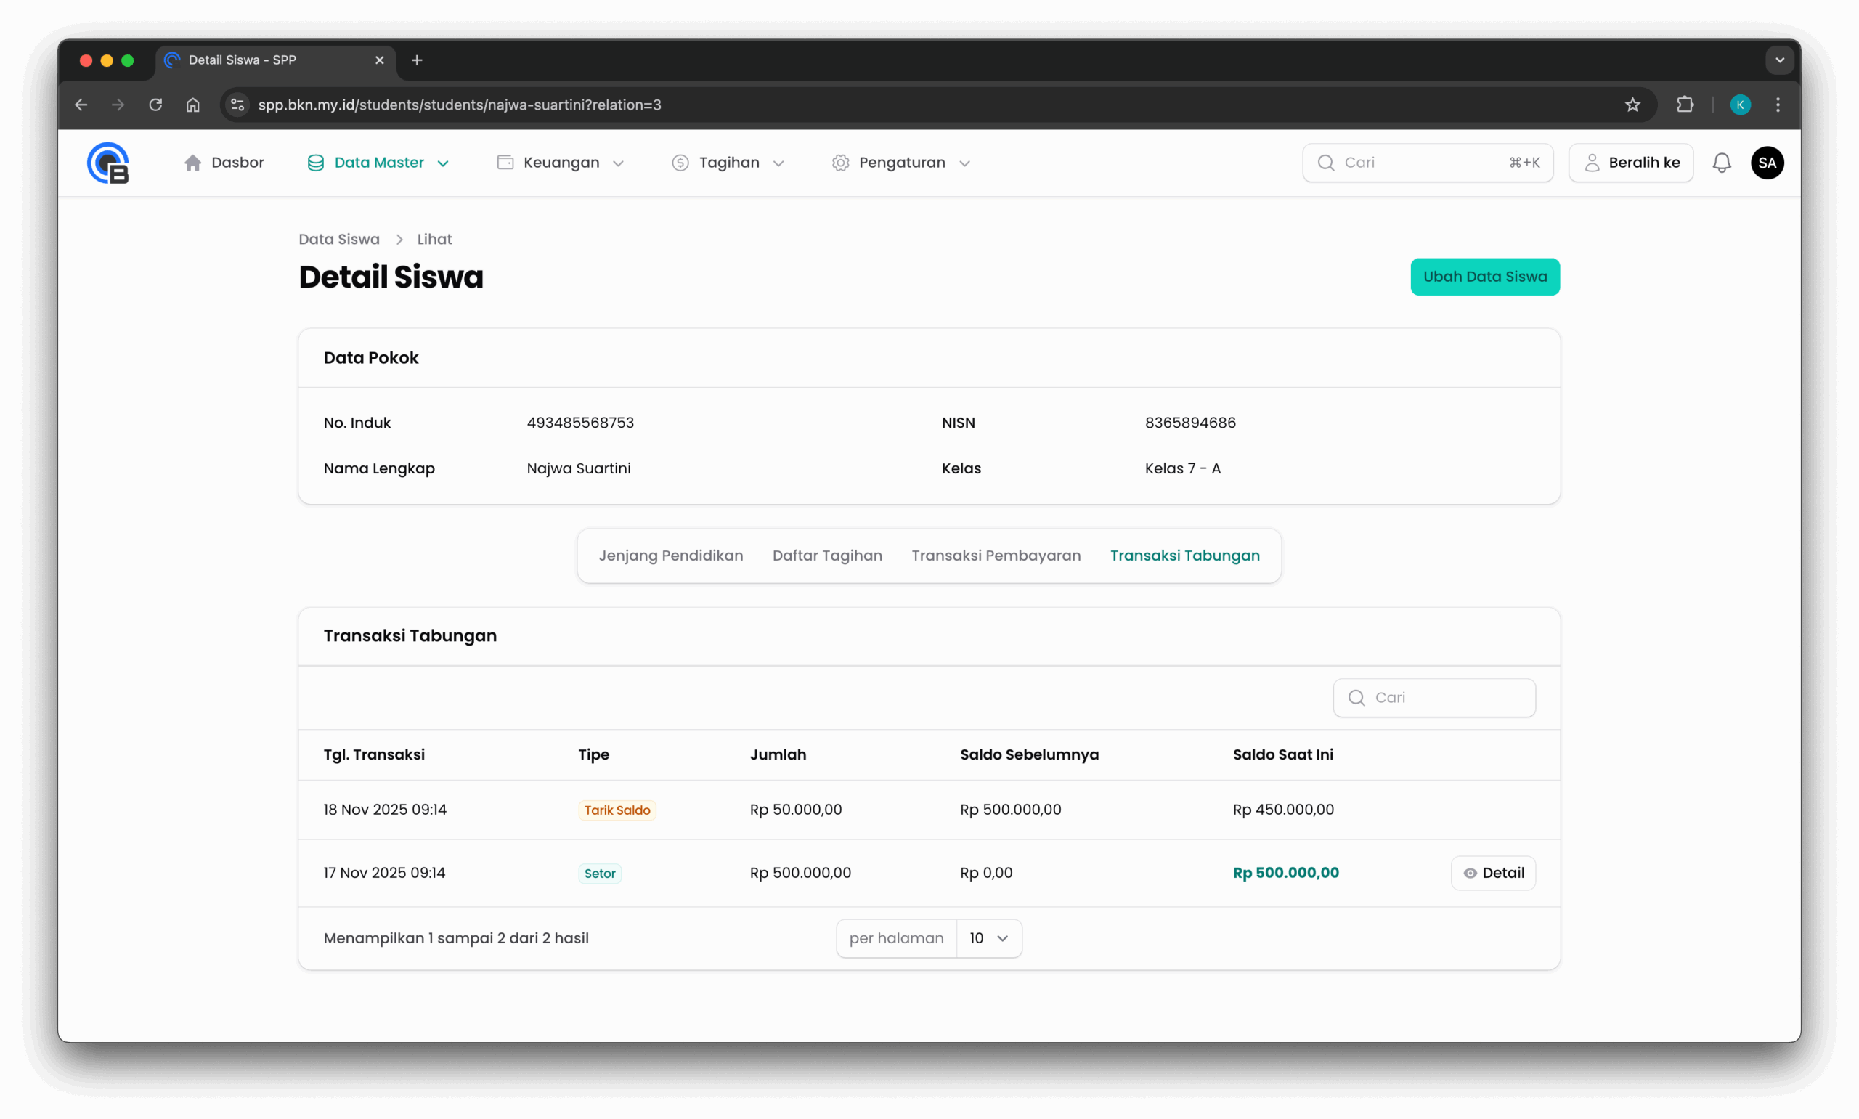Click the SPP app logo
Screen dimensions: 1859x1119
[107, 163]
